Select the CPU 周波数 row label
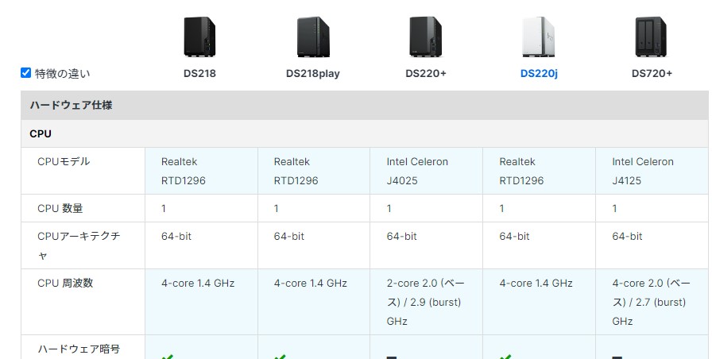Image resolution: width=712 pixels, height=359 pixels. (65, 283)
